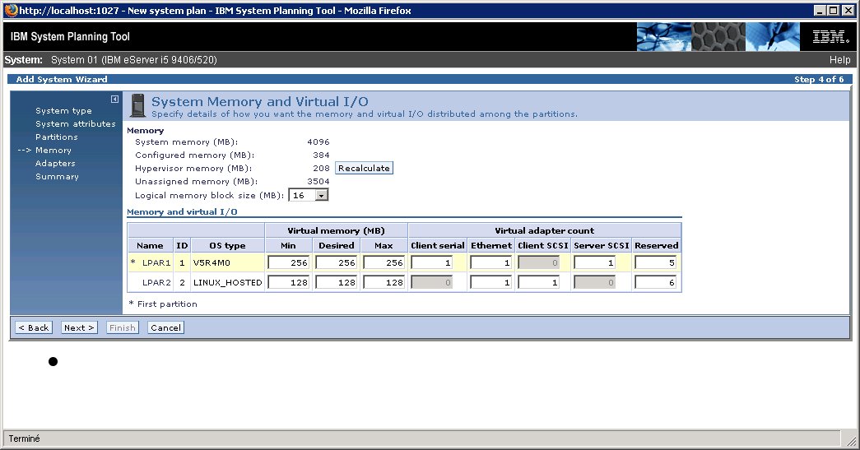Click LPAR1 Server SCSI count field
This screenshot has width=860, height=450.
point(594,263)
